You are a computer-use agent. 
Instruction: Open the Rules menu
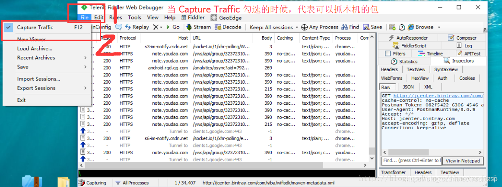pos(116,18)
